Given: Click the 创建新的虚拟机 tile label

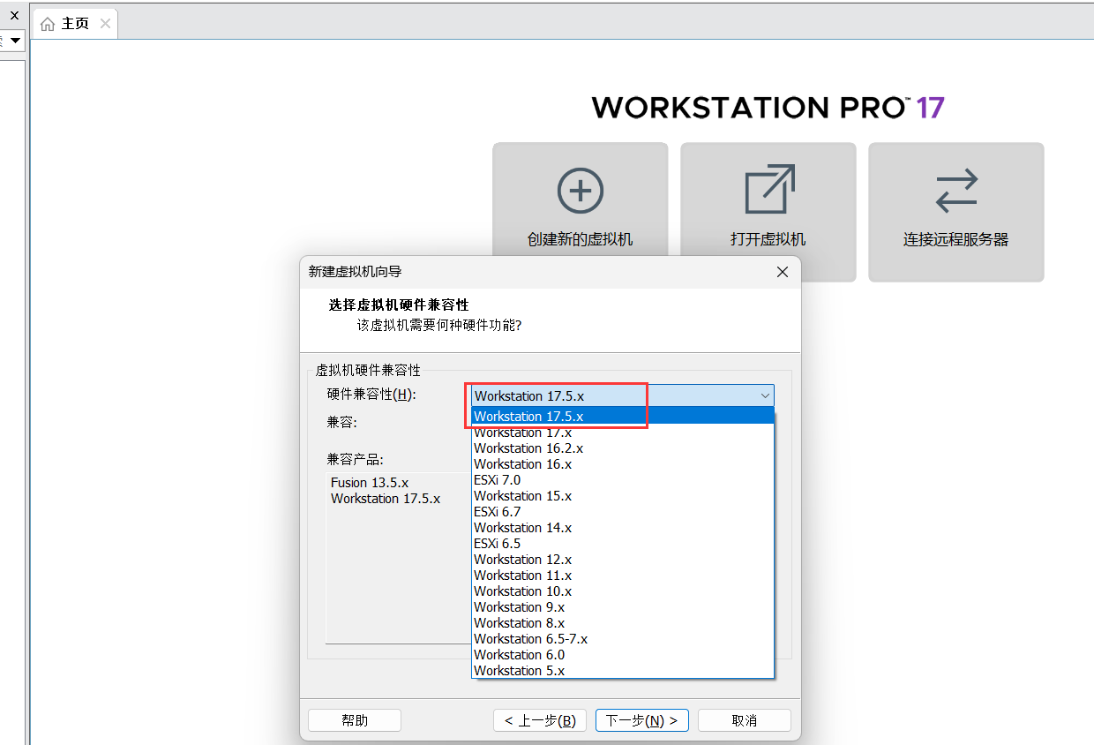Looking at the screenshot, I should pyautogui.click(x=580, y=239).
